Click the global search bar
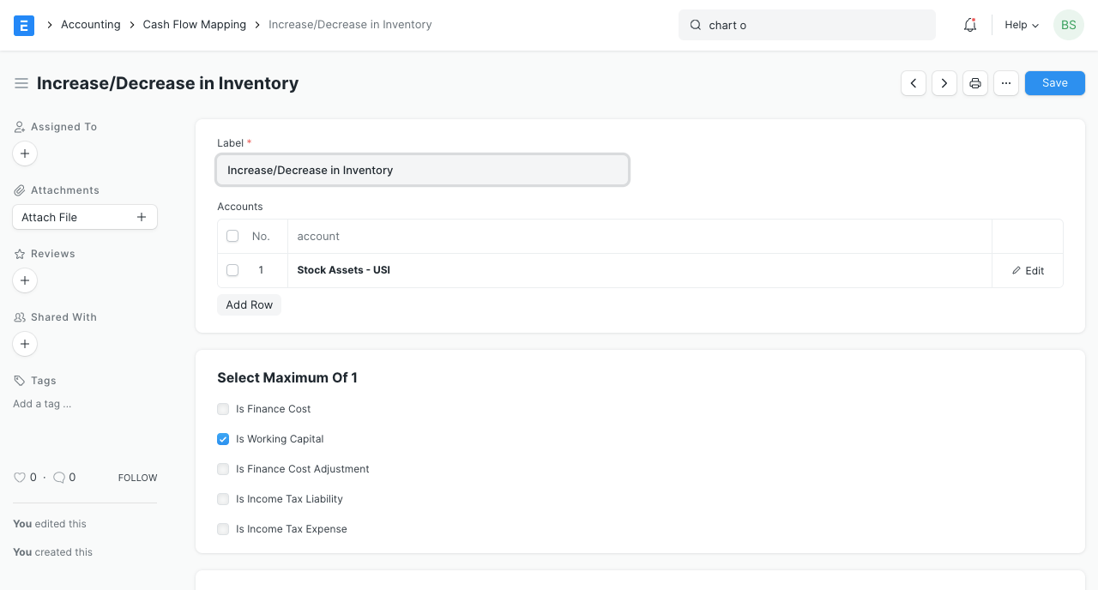1098x590 pixels. click(806, 25)
